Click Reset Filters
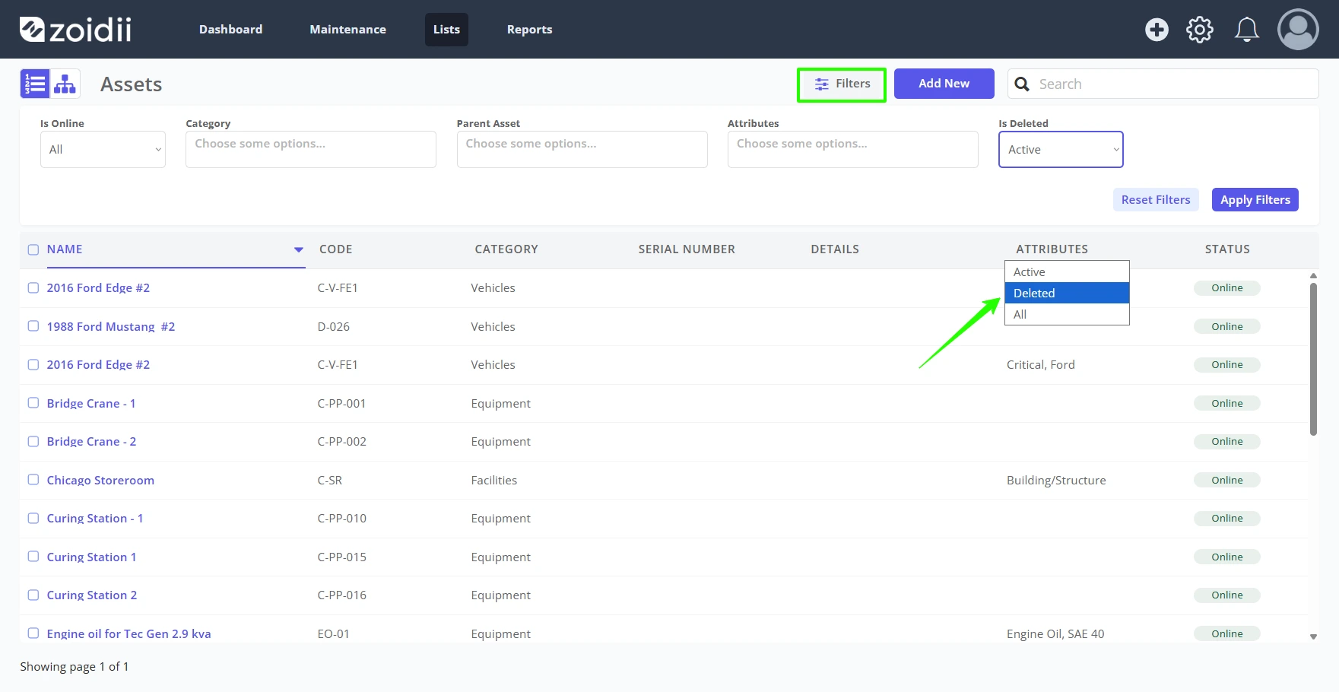 (x=1156, y=199)
